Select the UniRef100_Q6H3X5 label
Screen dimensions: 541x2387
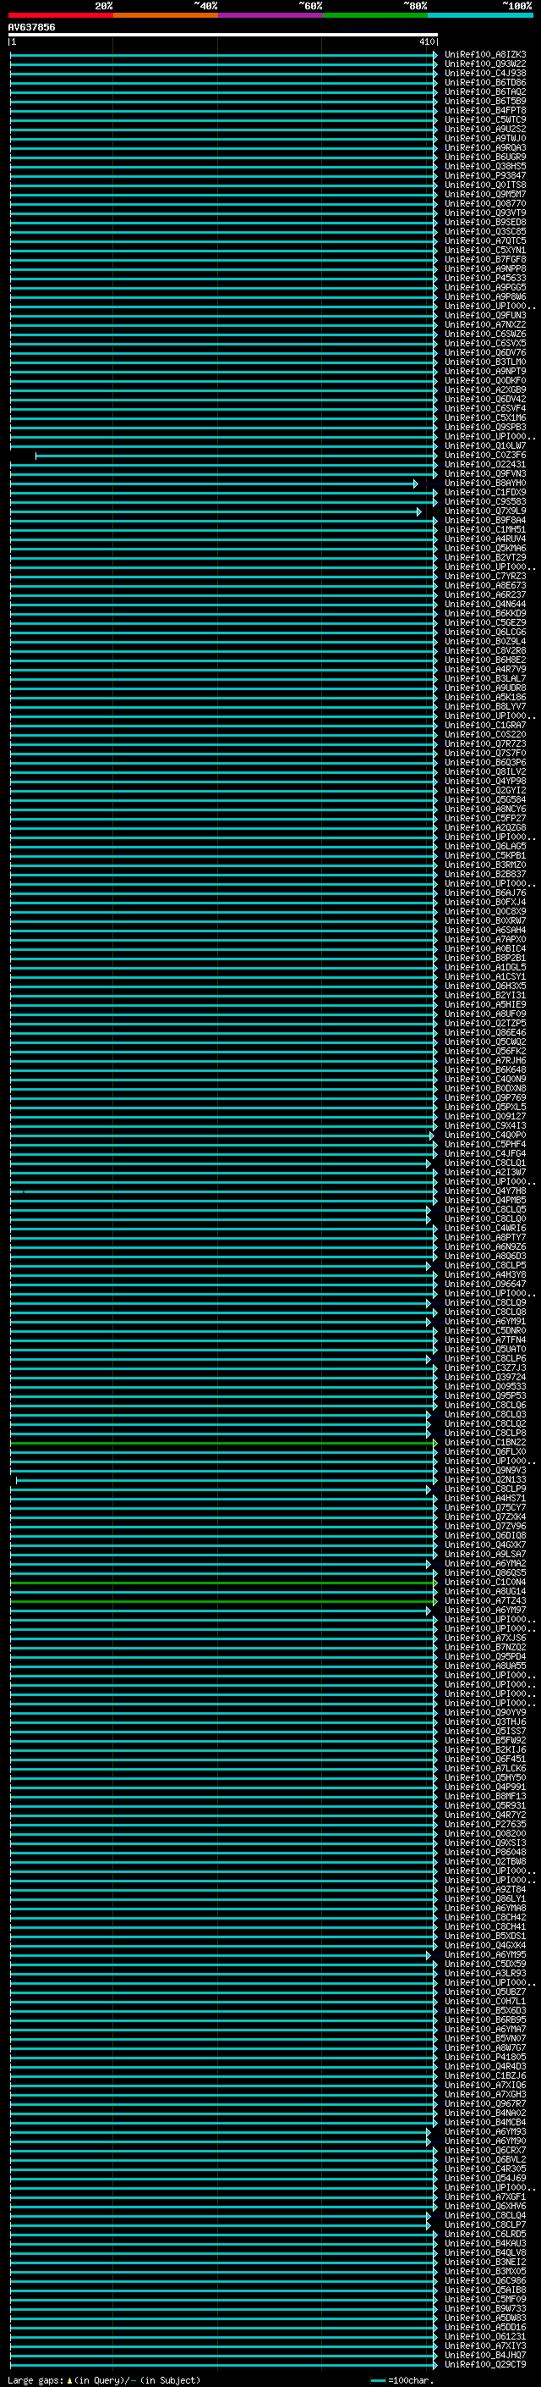point(484,986)
